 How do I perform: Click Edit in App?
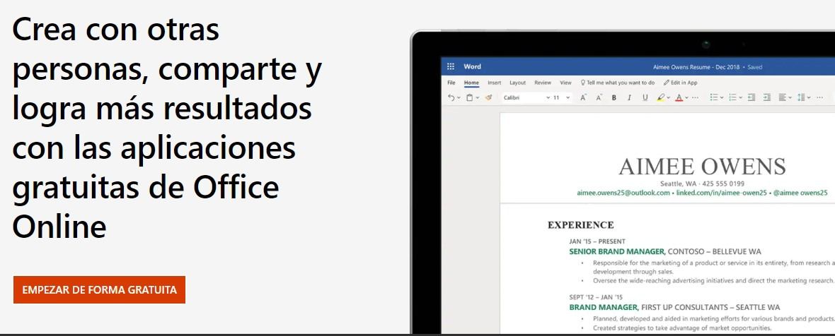pyautogui.click(x=680, y=83)
